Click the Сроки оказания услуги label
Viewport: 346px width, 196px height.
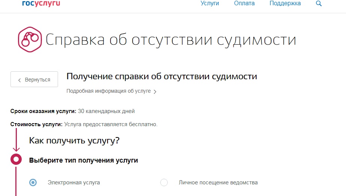(43, 111)
